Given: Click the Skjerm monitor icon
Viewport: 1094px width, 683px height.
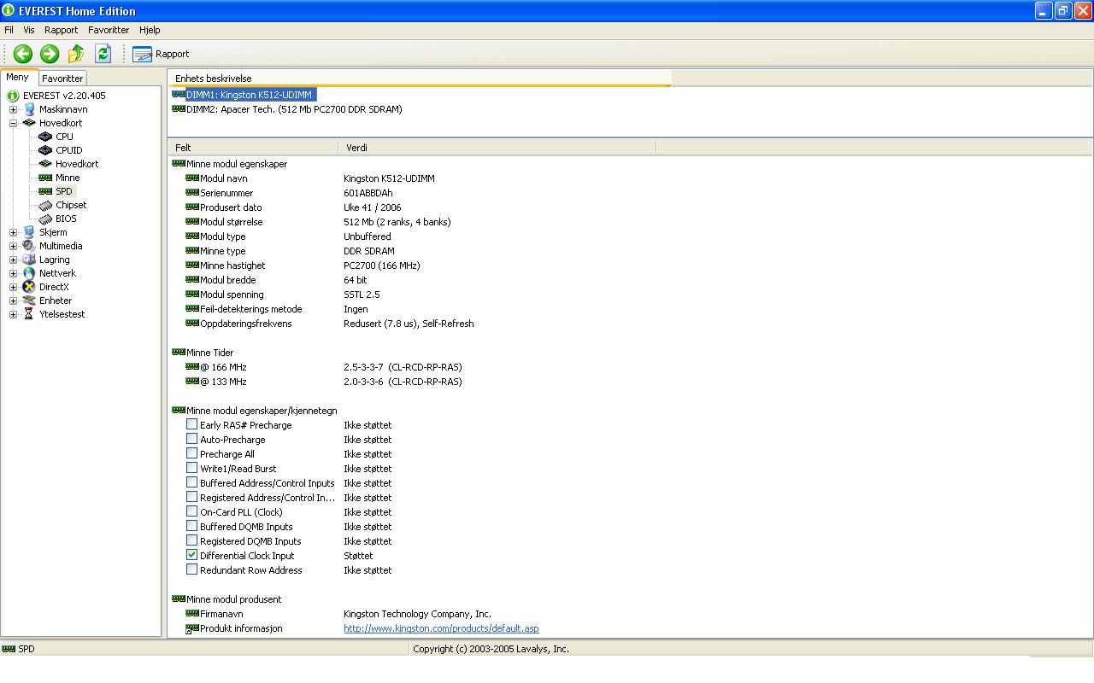Looking at the screenshot, I should coord(29,232).
